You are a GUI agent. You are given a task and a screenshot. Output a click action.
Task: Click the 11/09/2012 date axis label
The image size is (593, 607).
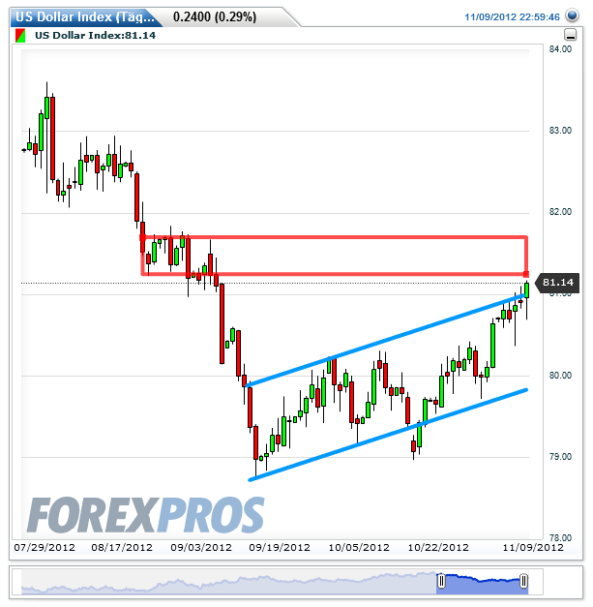point(533,547)
